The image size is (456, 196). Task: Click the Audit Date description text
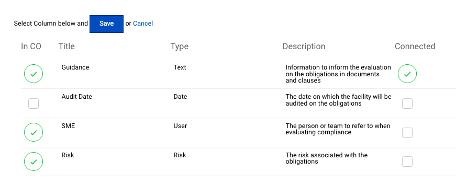tap(339, 100)
